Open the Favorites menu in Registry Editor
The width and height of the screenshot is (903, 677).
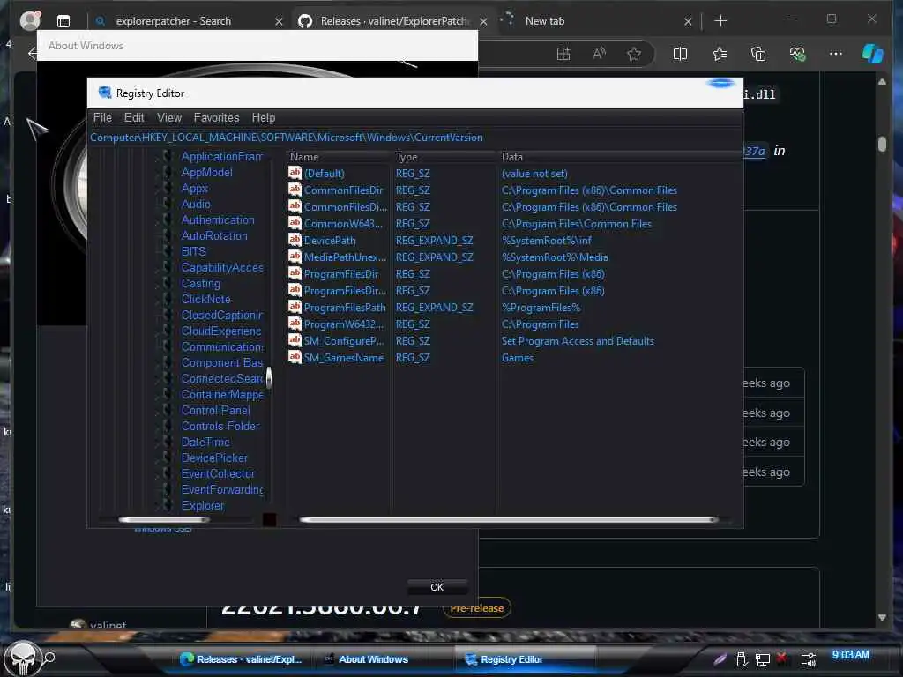point(217,117)
